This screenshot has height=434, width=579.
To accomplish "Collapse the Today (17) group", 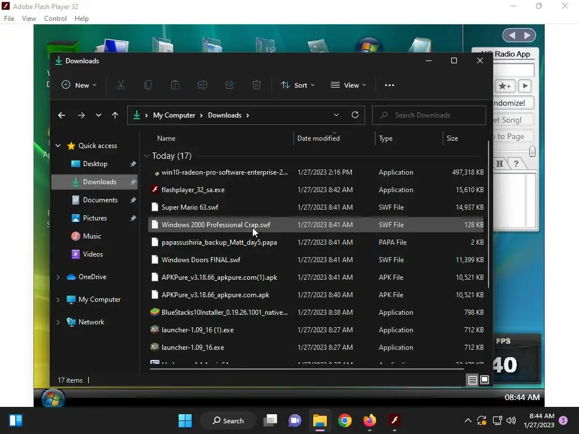I will 146,156.
